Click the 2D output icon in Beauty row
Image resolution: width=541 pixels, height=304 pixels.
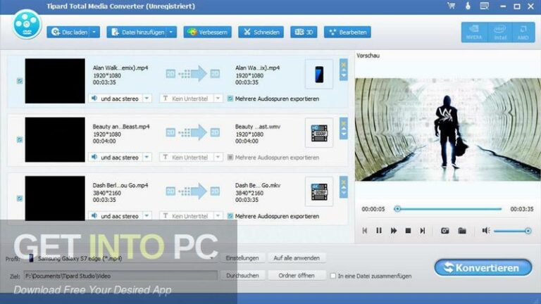[215, 133]
